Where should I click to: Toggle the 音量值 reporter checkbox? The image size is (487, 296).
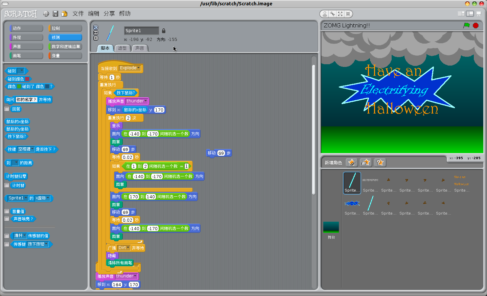pyautogui.click(x=6, y=211)
